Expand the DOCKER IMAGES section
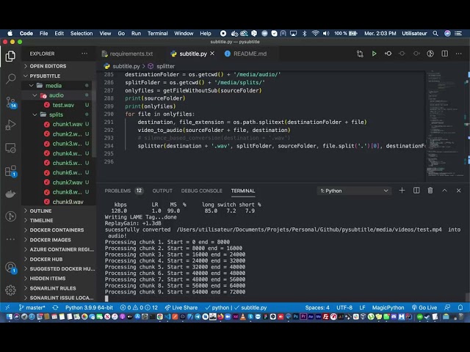The width and height of the screenshot is (470, 352). (x=51, y=240)
